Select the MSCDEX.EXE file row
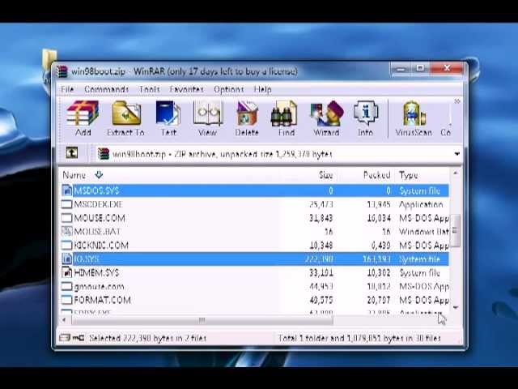Screen dimensions: 518x389 255,204
